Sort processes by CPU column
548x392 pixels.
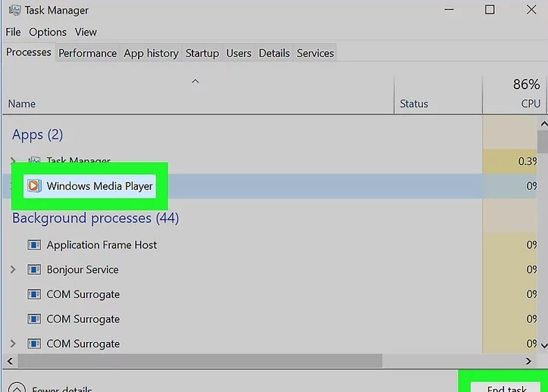(x=514, y=95)
